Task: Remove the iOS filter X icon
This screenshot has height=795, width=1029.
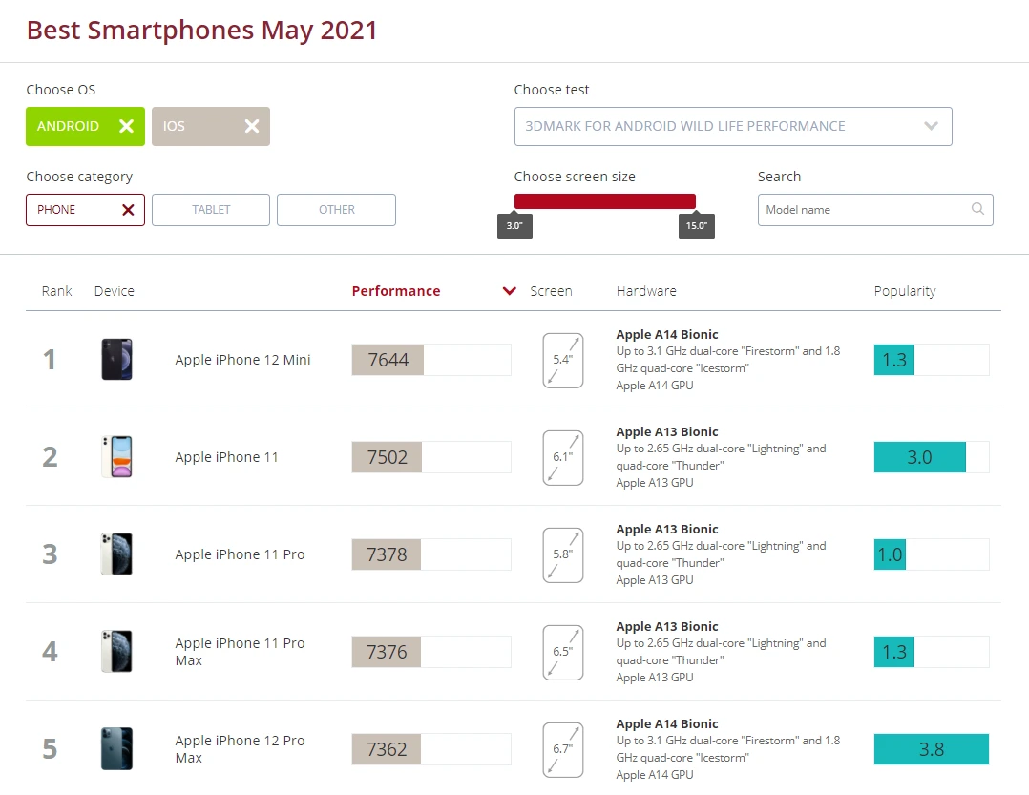Action: 252,126
